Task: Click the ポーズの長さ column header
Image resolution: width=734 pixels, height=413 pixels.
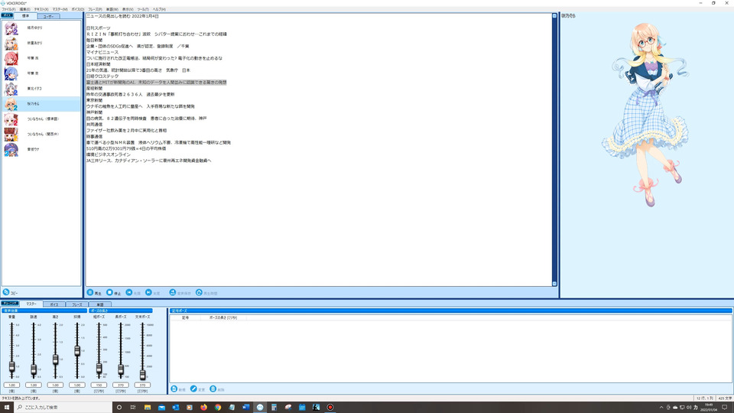Action: click(x=223, y=317)
